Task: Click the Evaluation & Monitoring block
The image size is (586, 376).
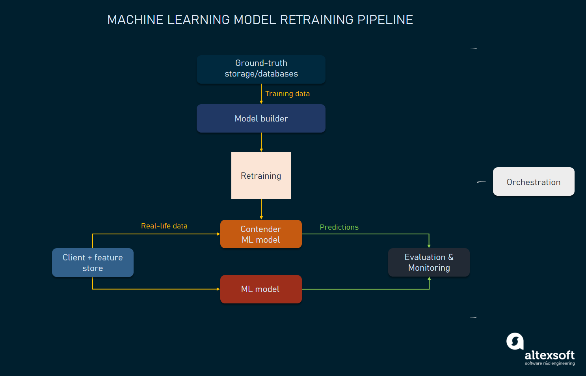Action: [429, 262]
